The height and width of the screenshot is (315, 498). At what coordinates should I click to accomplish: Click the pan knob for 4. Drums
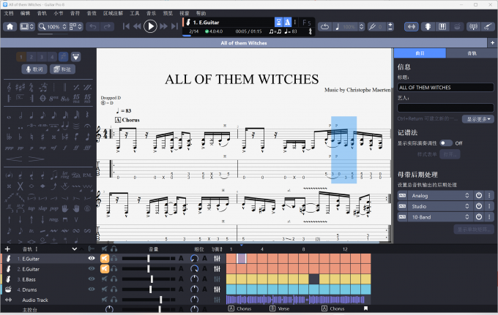(194, 289)
